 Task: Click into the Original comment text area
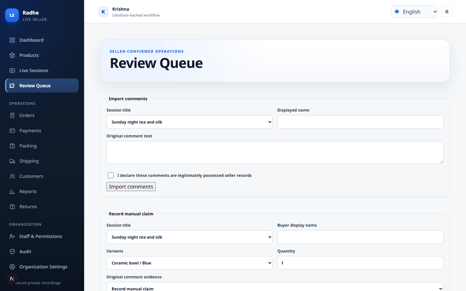click(x=275, y=152)
